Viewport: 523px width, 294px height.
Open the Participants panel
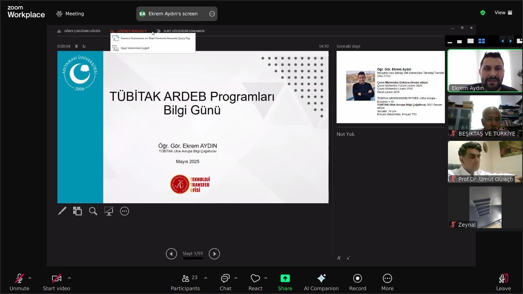pos(185,282)
